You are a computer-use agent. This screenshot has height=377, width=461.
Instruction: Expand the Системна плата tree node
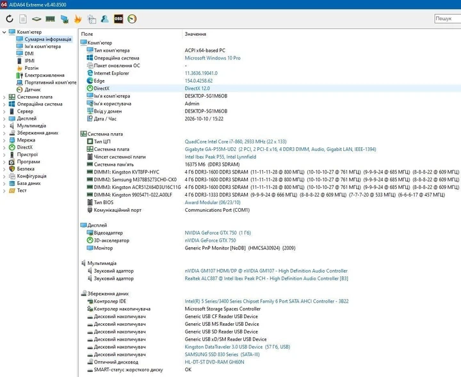(x=4, y=97)
